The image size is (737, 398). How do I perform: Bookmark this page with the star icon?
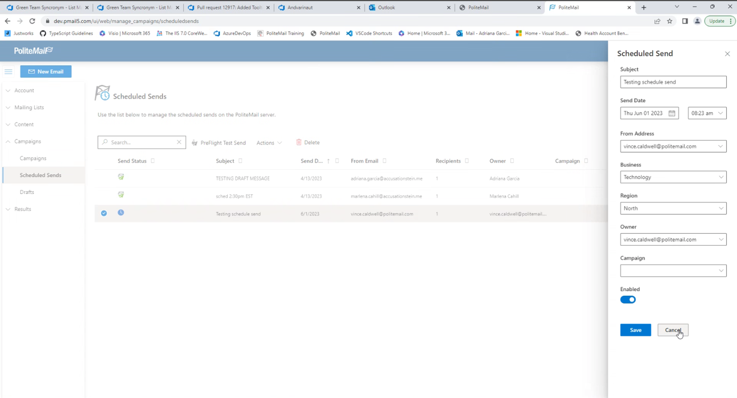coord(670,21)
